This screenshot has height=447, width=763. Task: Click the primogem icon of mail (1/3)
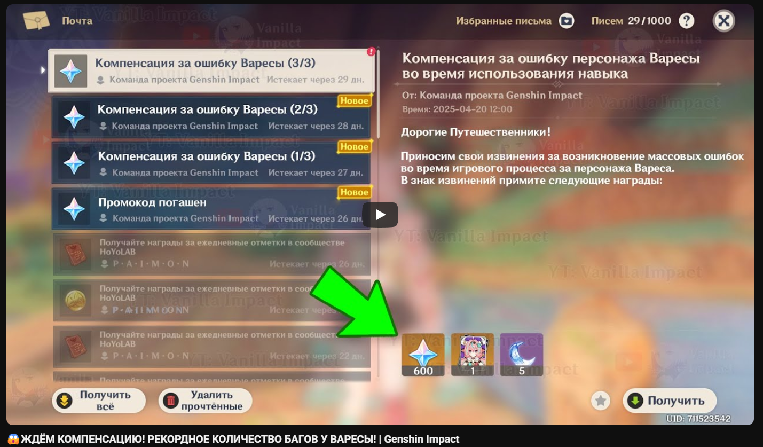click(74, 163)
